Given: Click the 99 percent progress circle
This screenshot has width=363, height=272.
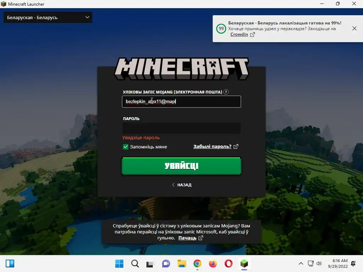Looking at the screenshot, I should [x=221, y=29].
